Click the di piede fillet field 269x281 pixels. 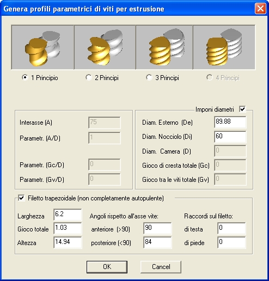[x=231, y=242]
